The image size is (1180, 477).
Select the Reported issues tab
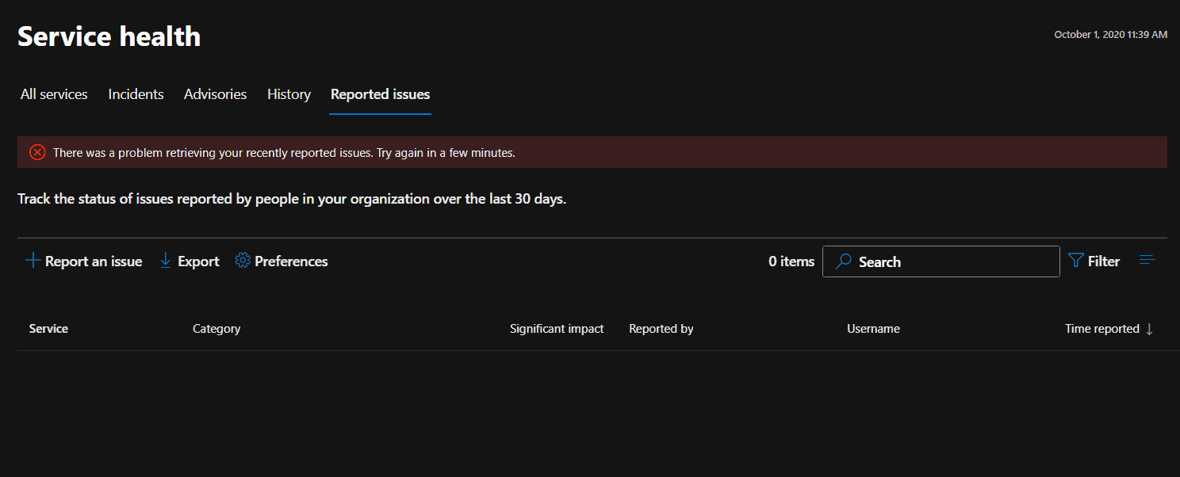coord(380,94)
